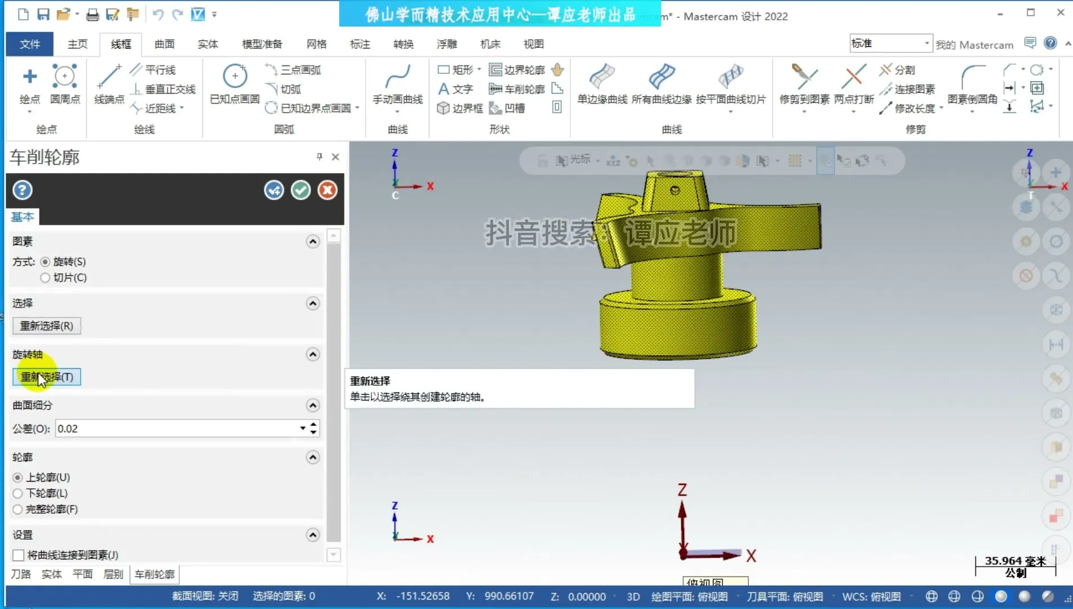1073x609 pixels.
Task: Collapse the 图素 section
Action: click(313, 241)
